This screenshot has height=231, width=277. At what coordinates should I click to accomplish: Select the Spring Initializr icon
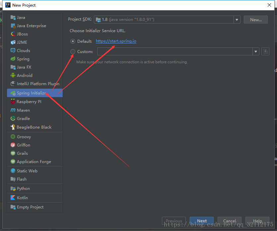[x=13, y=93]
